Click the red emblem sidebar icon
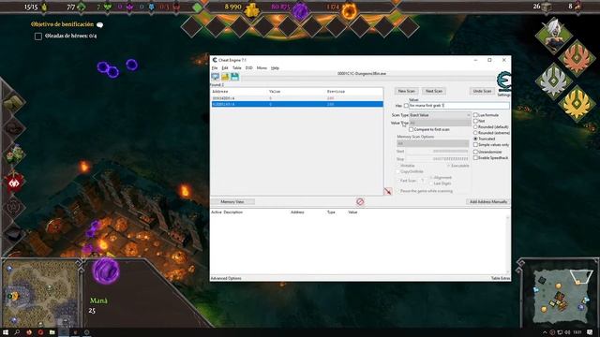 (14, 183)
